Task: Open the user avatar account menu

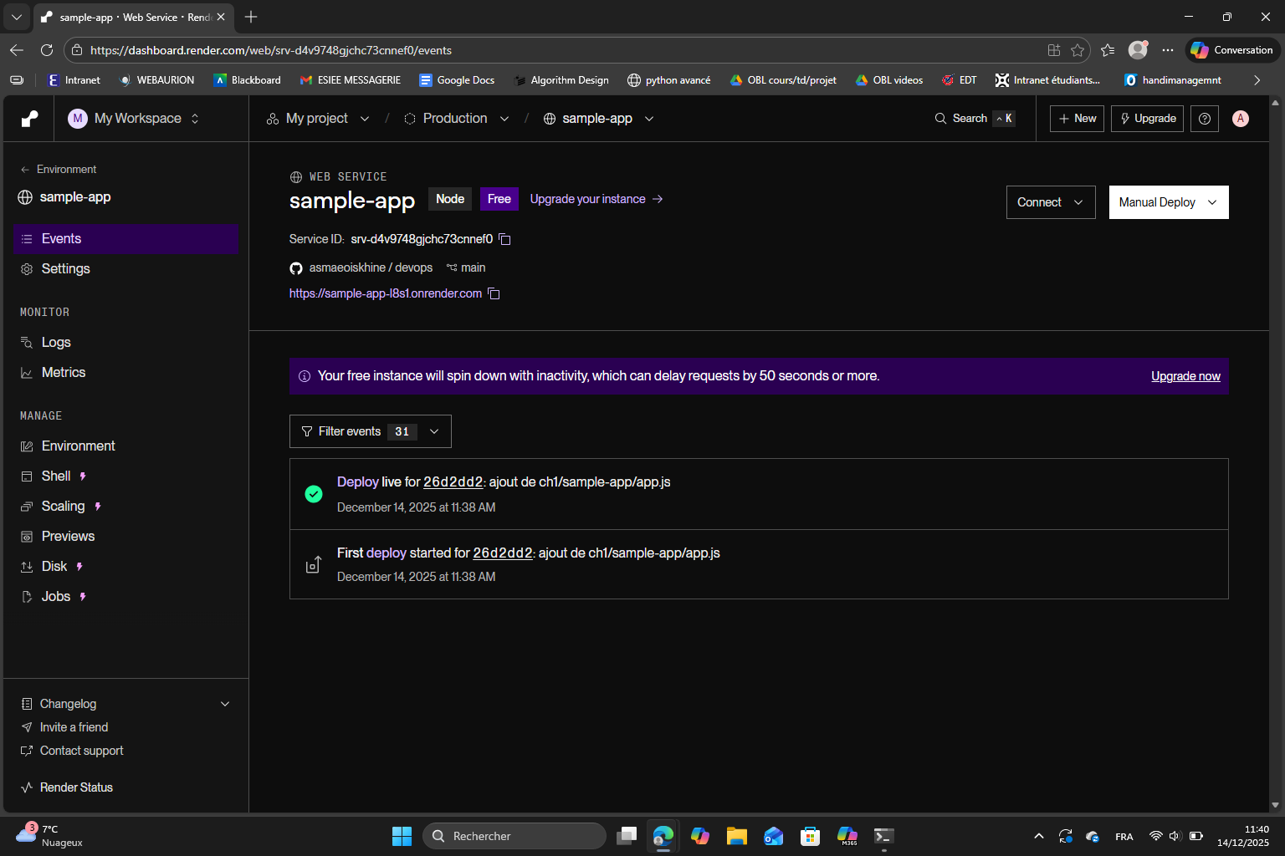Action: tap(1241, 119)
